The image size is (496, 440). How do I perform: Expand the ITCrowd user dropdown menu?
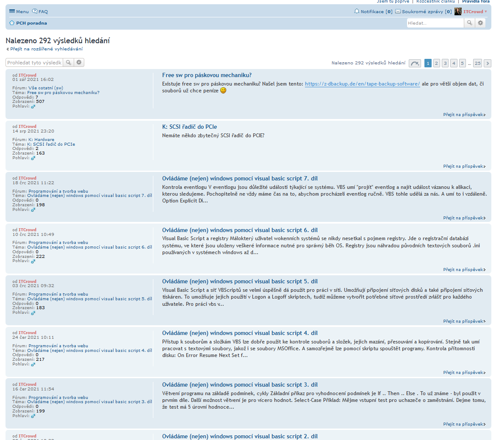coord(485,11)
